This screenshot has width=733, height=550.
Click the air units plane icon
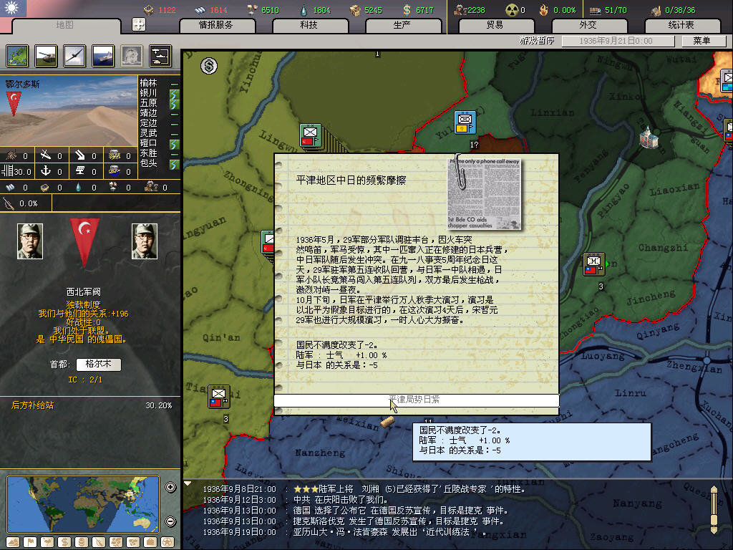[x=74, y=55]
